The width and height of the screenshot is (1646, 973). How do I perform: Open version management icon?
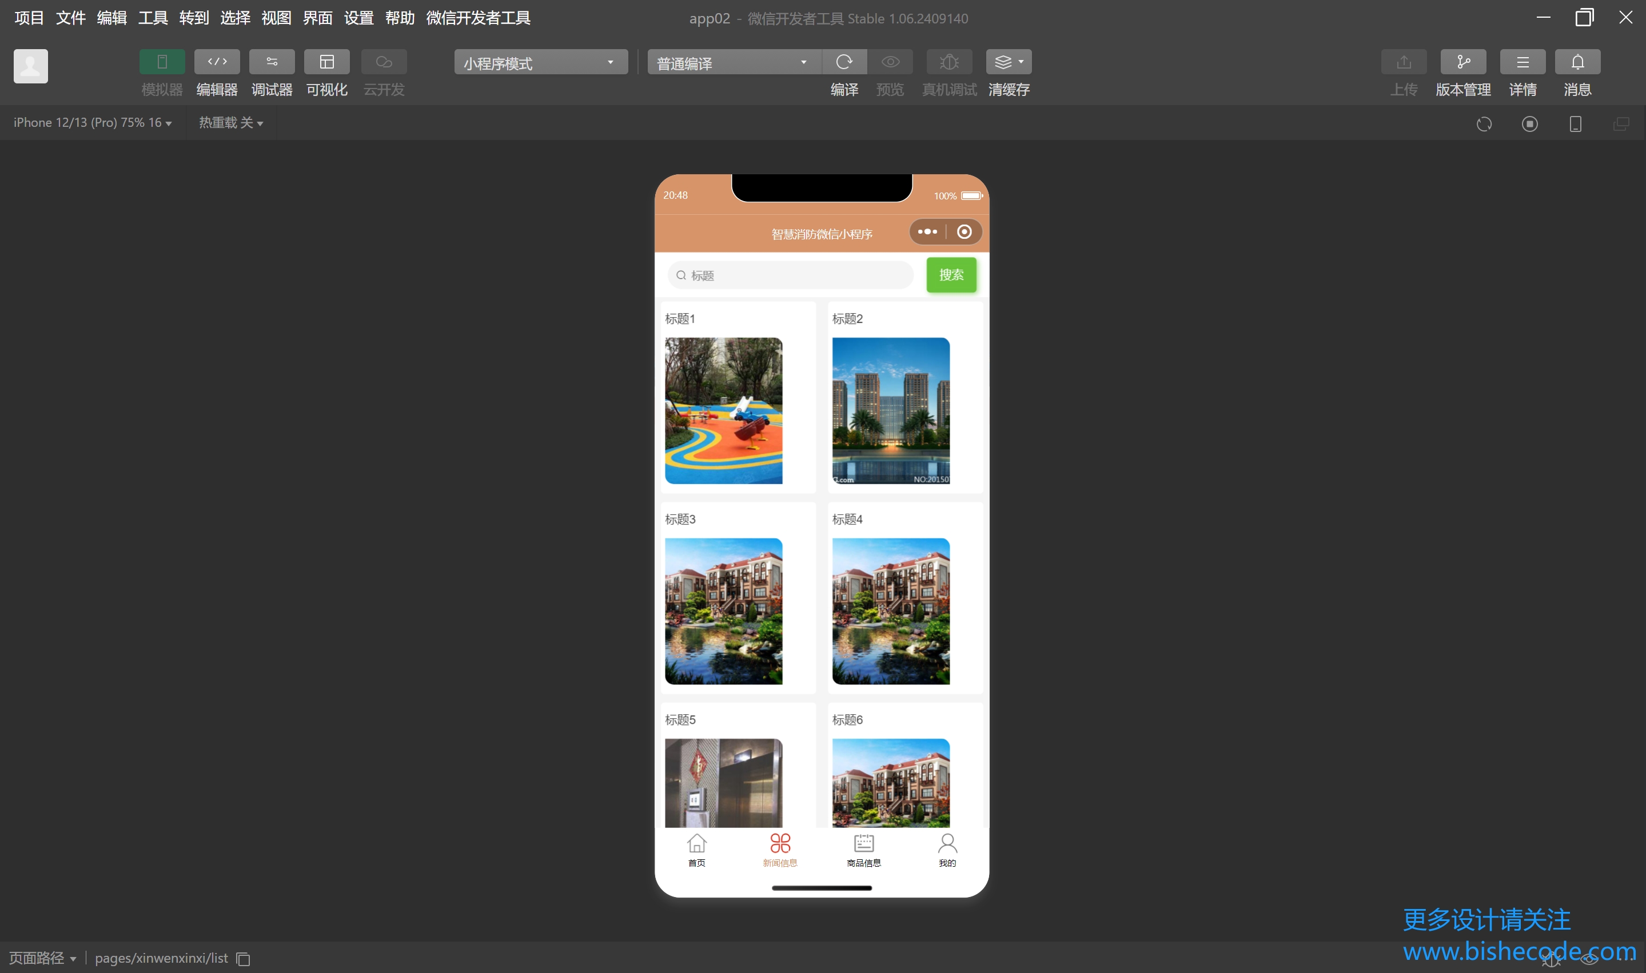[x=1462, y=62]
